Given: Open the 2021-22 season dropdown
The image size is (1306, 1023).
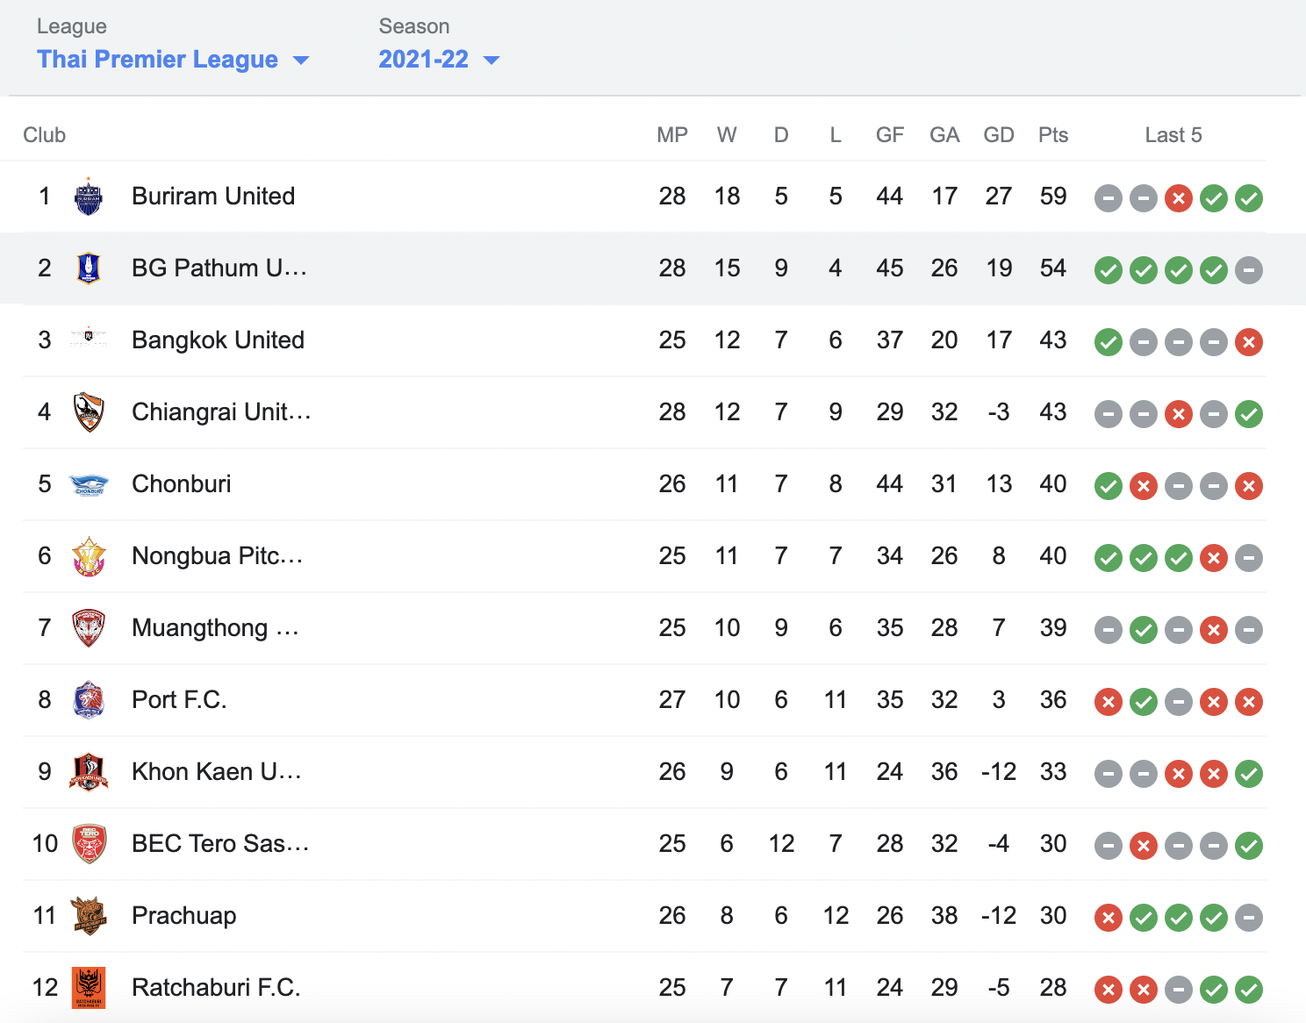Looking at the screenshot, I should pyautogui.click(x=439, y=60).
